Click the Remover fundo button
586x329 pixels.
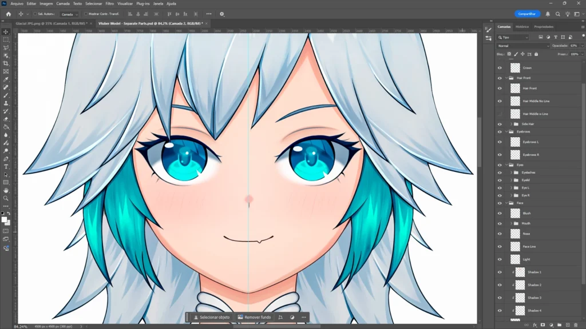[x=254, y=317]
